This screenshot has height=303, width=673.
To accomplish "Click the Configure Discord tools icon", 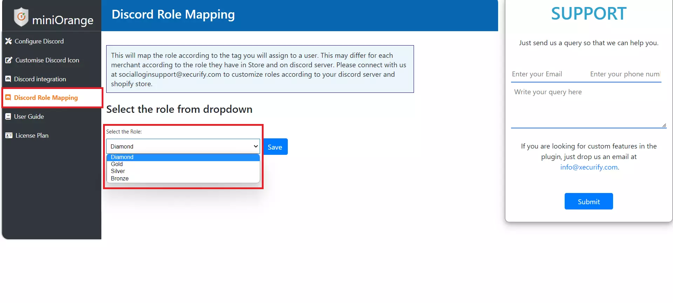I will (8, 41).
